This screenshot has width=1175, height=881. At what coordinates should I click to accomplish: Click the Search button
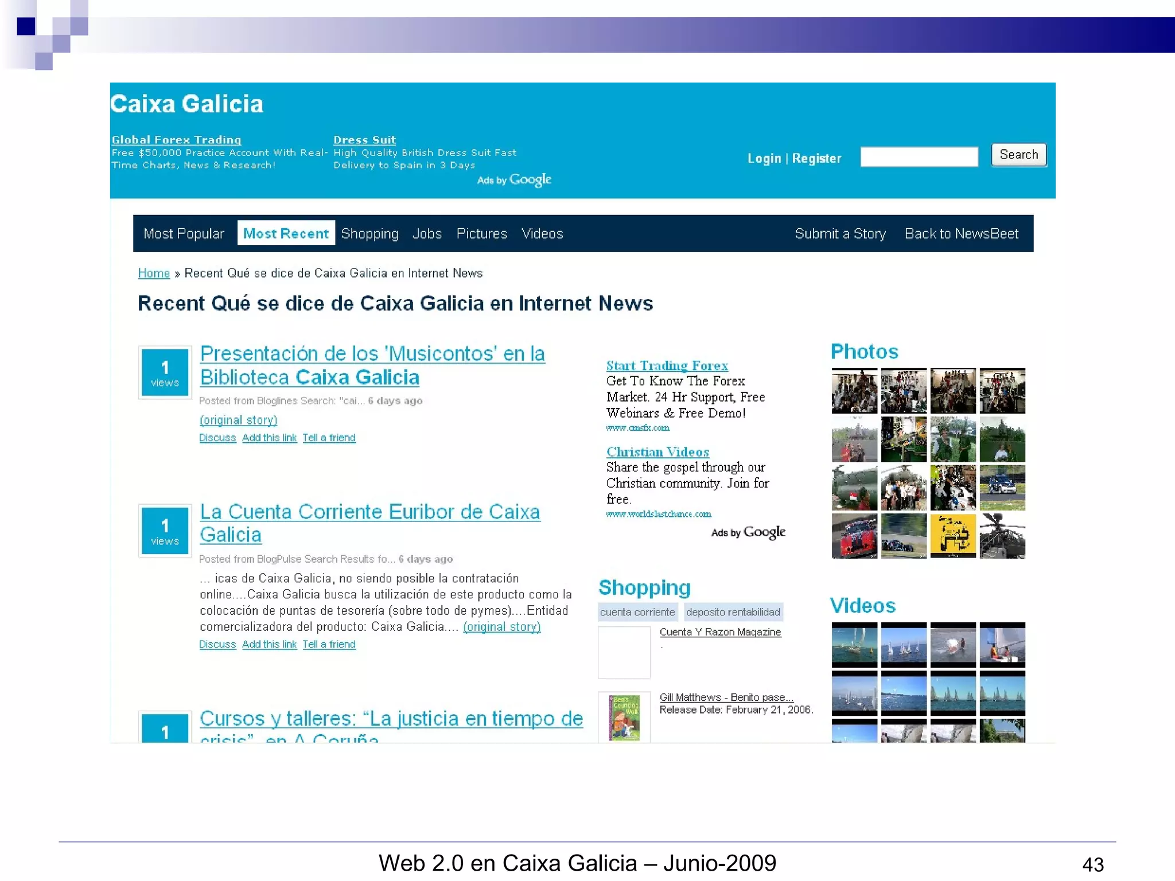click(x=1018, y=155)
